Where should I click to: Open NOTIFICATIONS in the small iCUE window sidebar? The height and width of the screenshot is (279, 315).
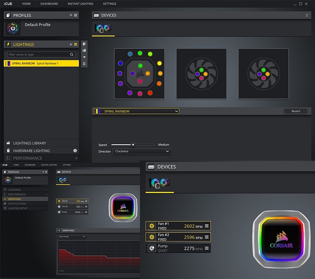point(25,204)
